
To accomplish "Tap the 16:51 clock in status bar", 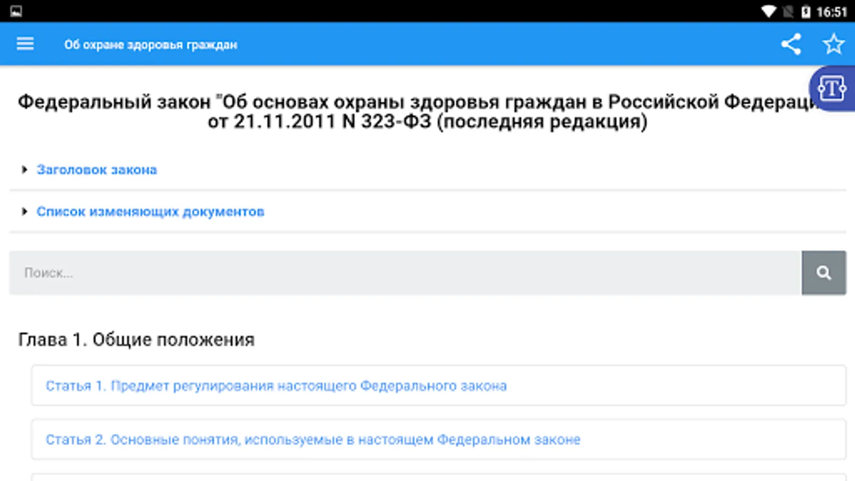I will (831, 12).
